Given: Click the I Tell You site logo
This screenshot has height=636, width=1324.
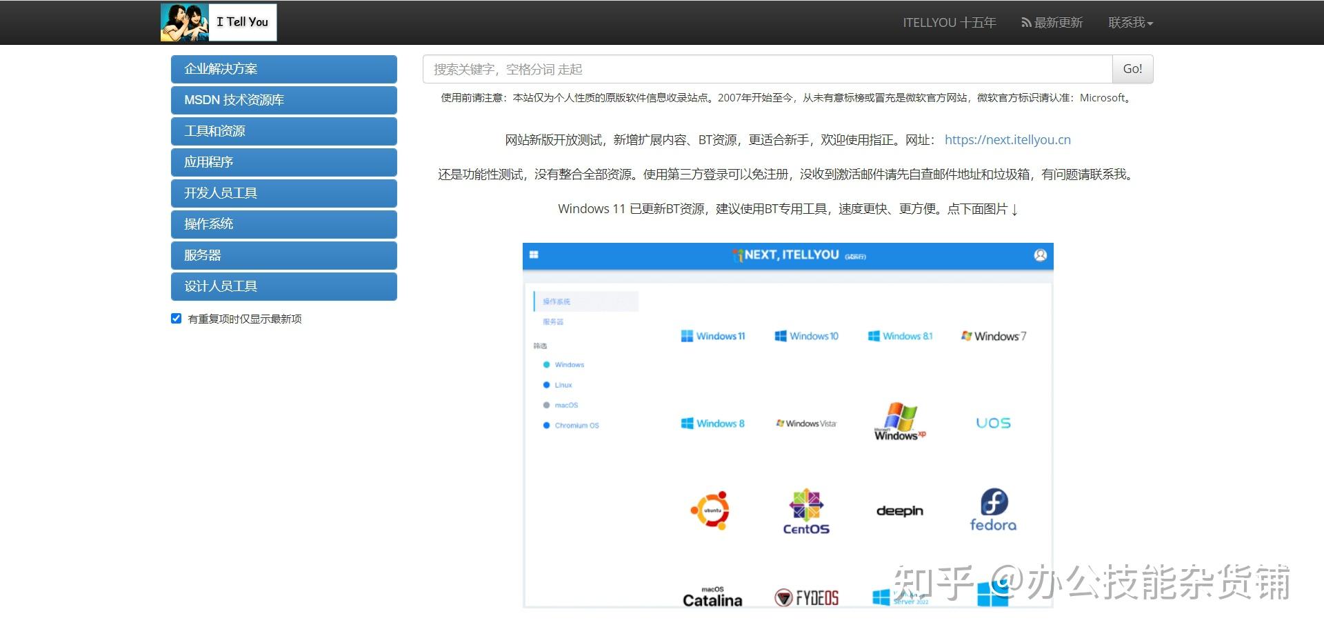Looking at the screenshot, I should point(219,22).
